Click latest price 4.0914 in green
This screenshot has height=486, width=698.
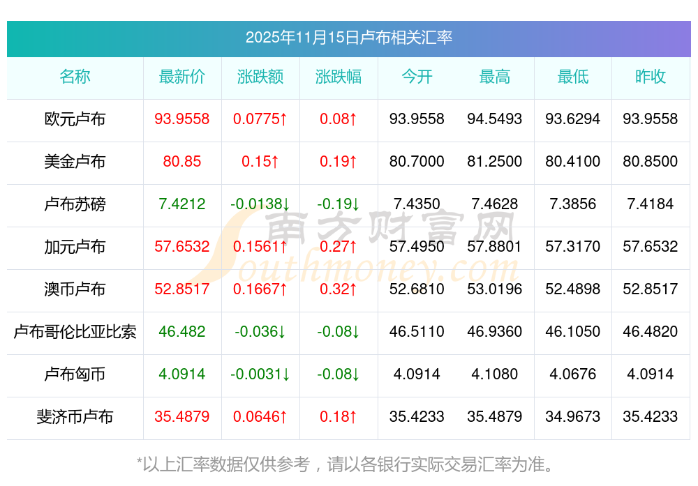coord(182,374)
